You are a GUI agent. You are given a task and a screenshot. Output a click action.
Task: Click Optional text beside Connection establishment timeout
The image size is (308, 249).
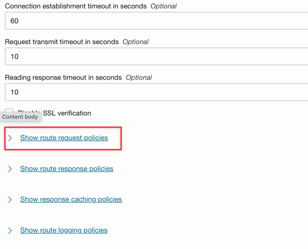164,7
